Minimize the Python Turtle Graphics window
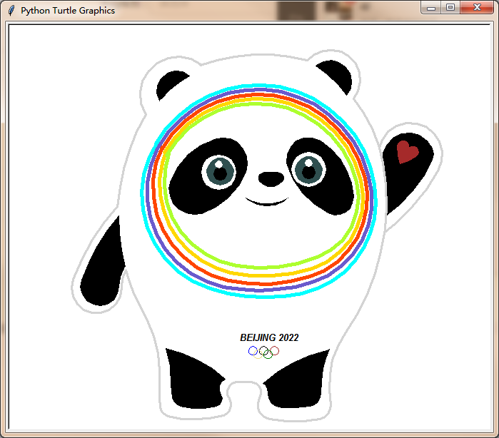Image resolution: width=499 pixels, height=438 pixels. click(x=431, y=8)
